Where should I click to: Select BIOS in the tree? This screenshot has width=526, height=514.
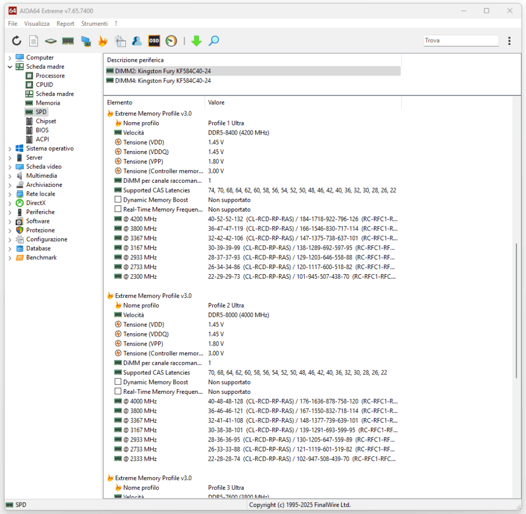coord(42,130)
